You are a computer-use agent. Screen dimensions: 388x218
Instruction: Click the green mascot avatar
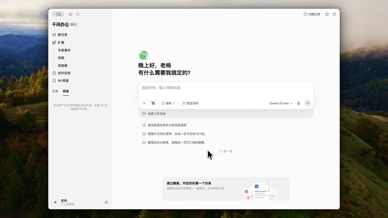143,55
